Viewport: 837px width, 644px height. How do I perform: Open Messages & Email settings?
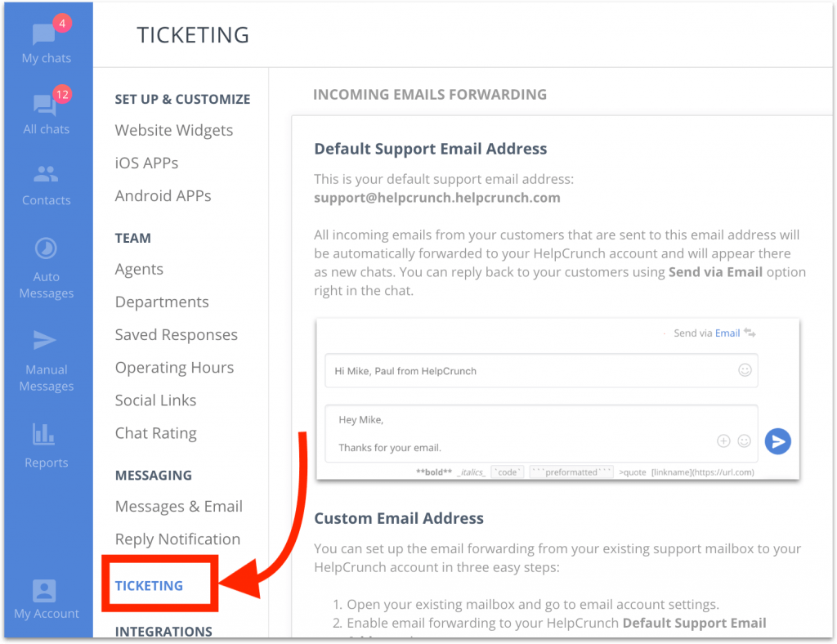(179, 507)
